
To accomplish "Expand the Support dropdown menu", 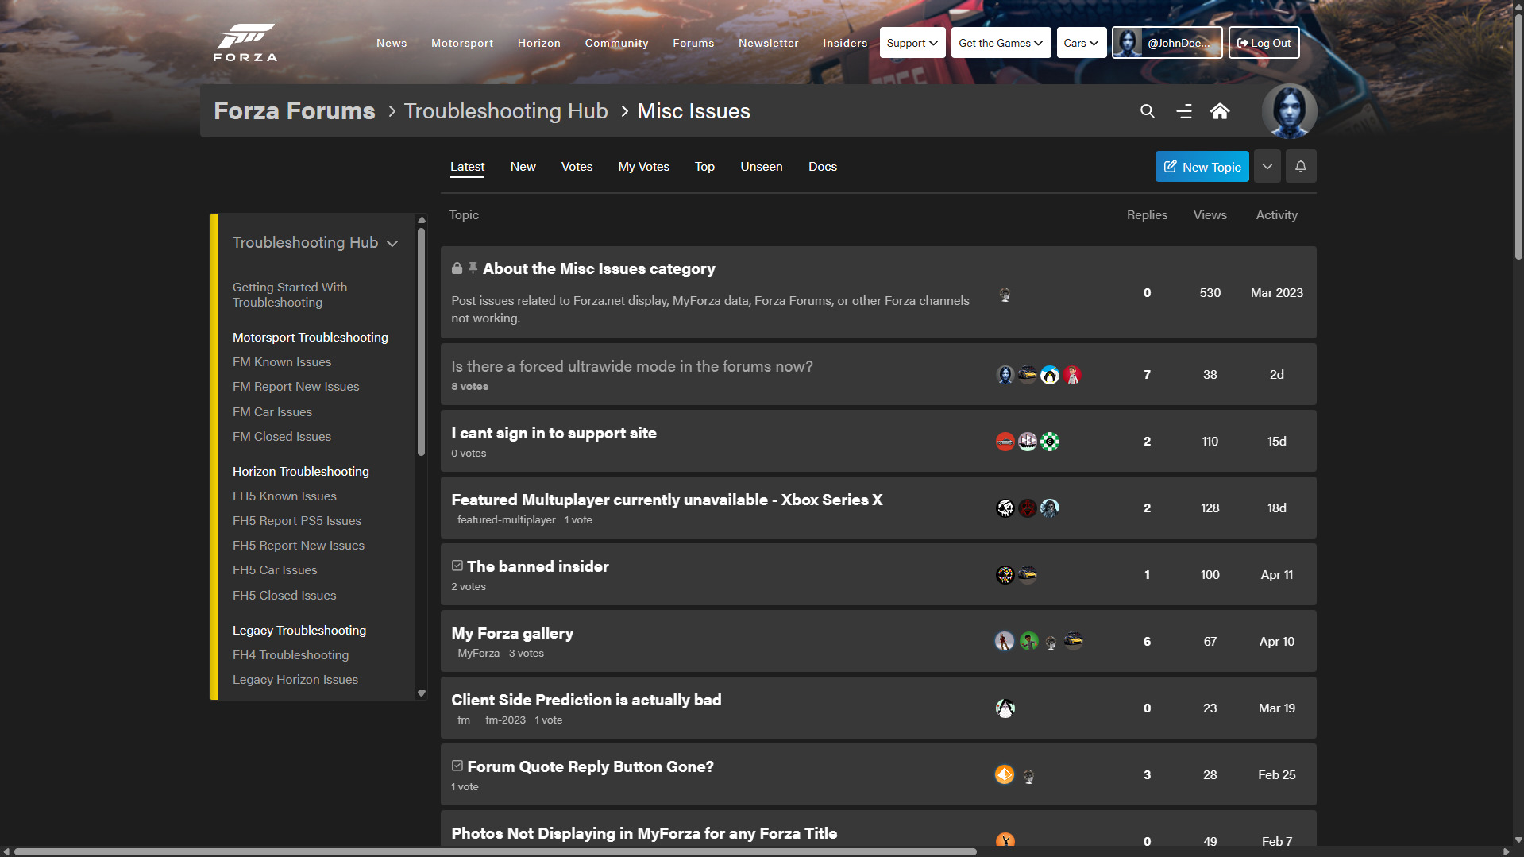I will (912, 43).
